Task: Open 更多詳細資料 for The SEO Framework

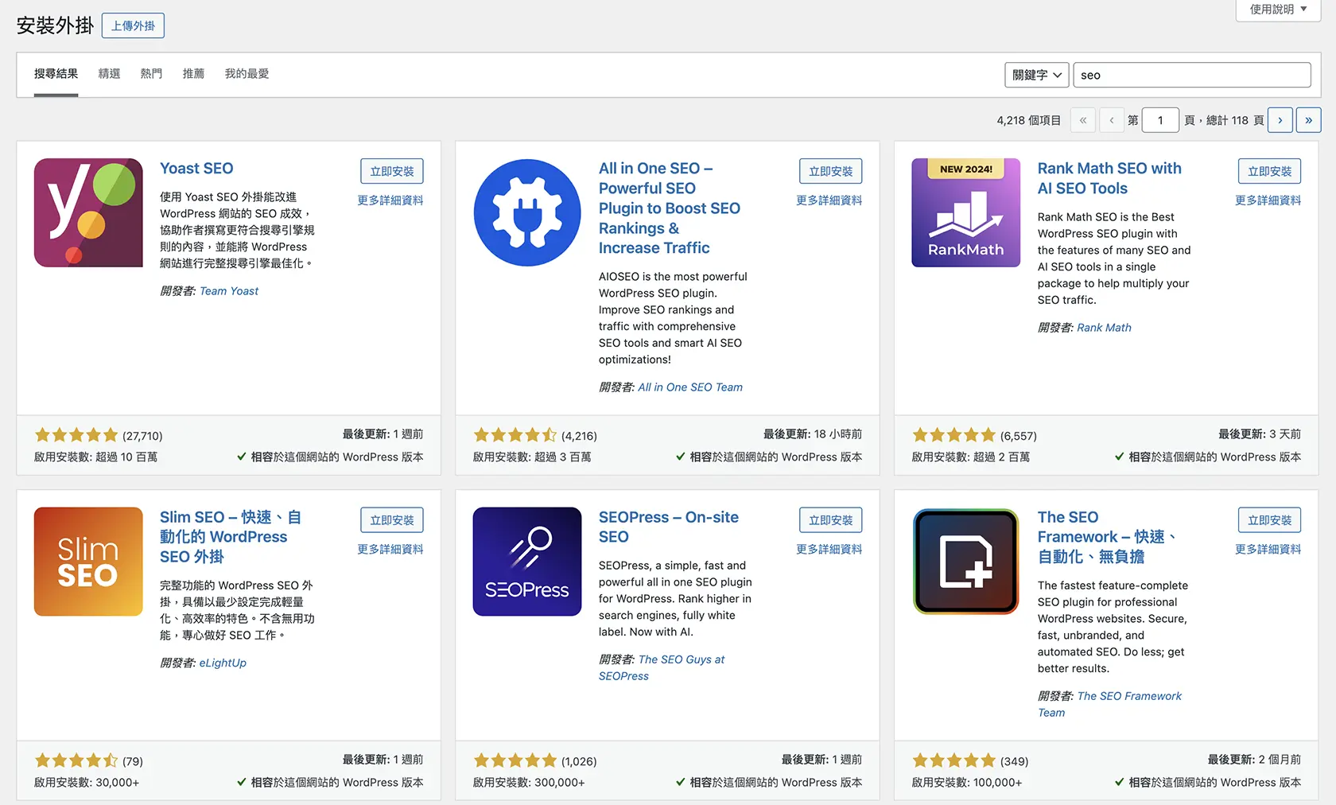Action: [x=1268, y=550]
